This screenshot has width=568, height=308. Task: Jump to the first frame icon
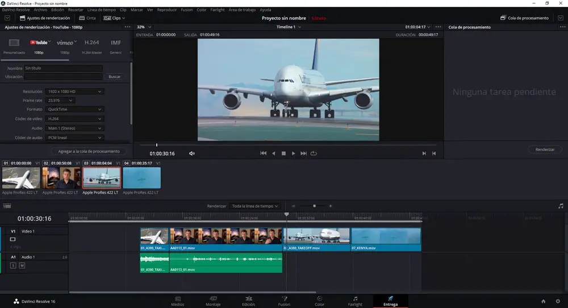coord(263,153)
